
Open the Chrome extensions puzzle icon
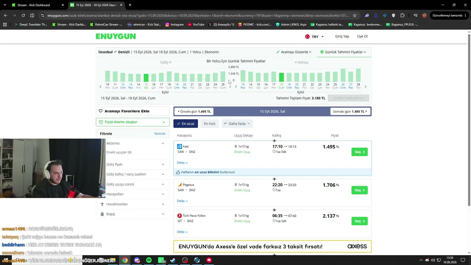tap(402, 15)
